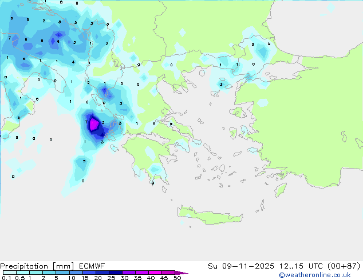
Task: Click the 30–35 mm purple legend swatch
Action: coord(129,273)
